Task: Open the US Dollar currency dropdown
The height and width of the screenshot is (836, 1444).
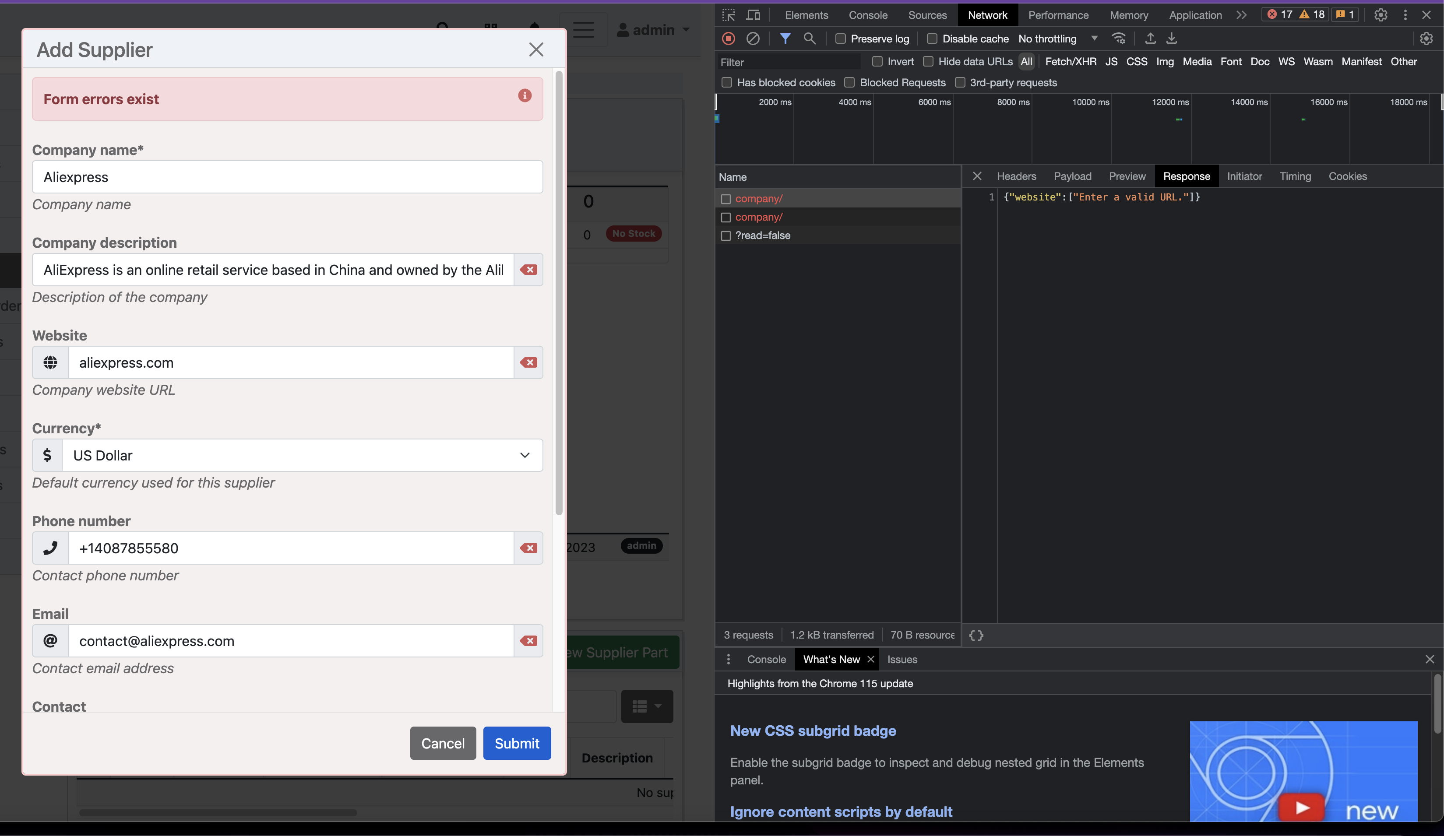Action: 524,455
